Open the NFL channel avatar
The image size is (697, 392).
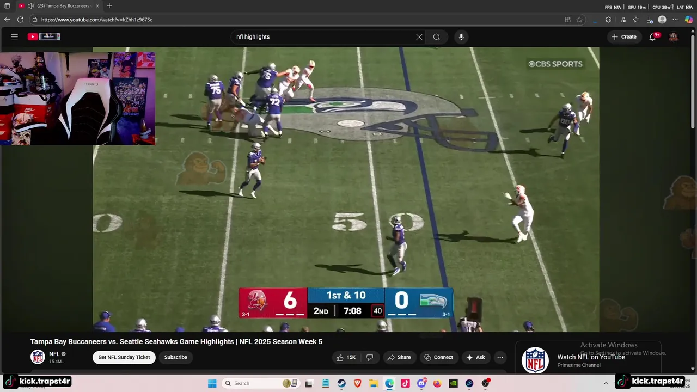[x=38, y=357]
